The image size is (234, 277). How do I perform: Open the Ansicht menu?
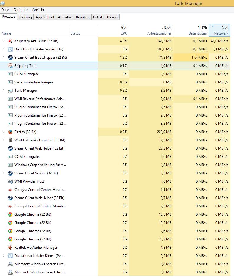[38, 10]
